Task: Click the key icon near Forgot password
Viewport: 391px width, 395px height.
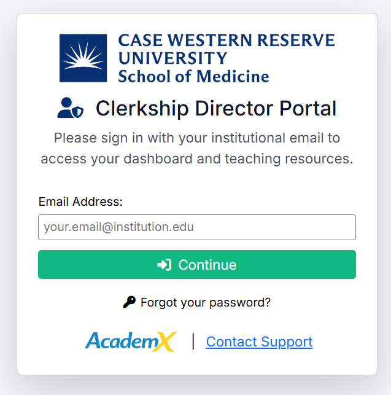Action: coord(129,302)
